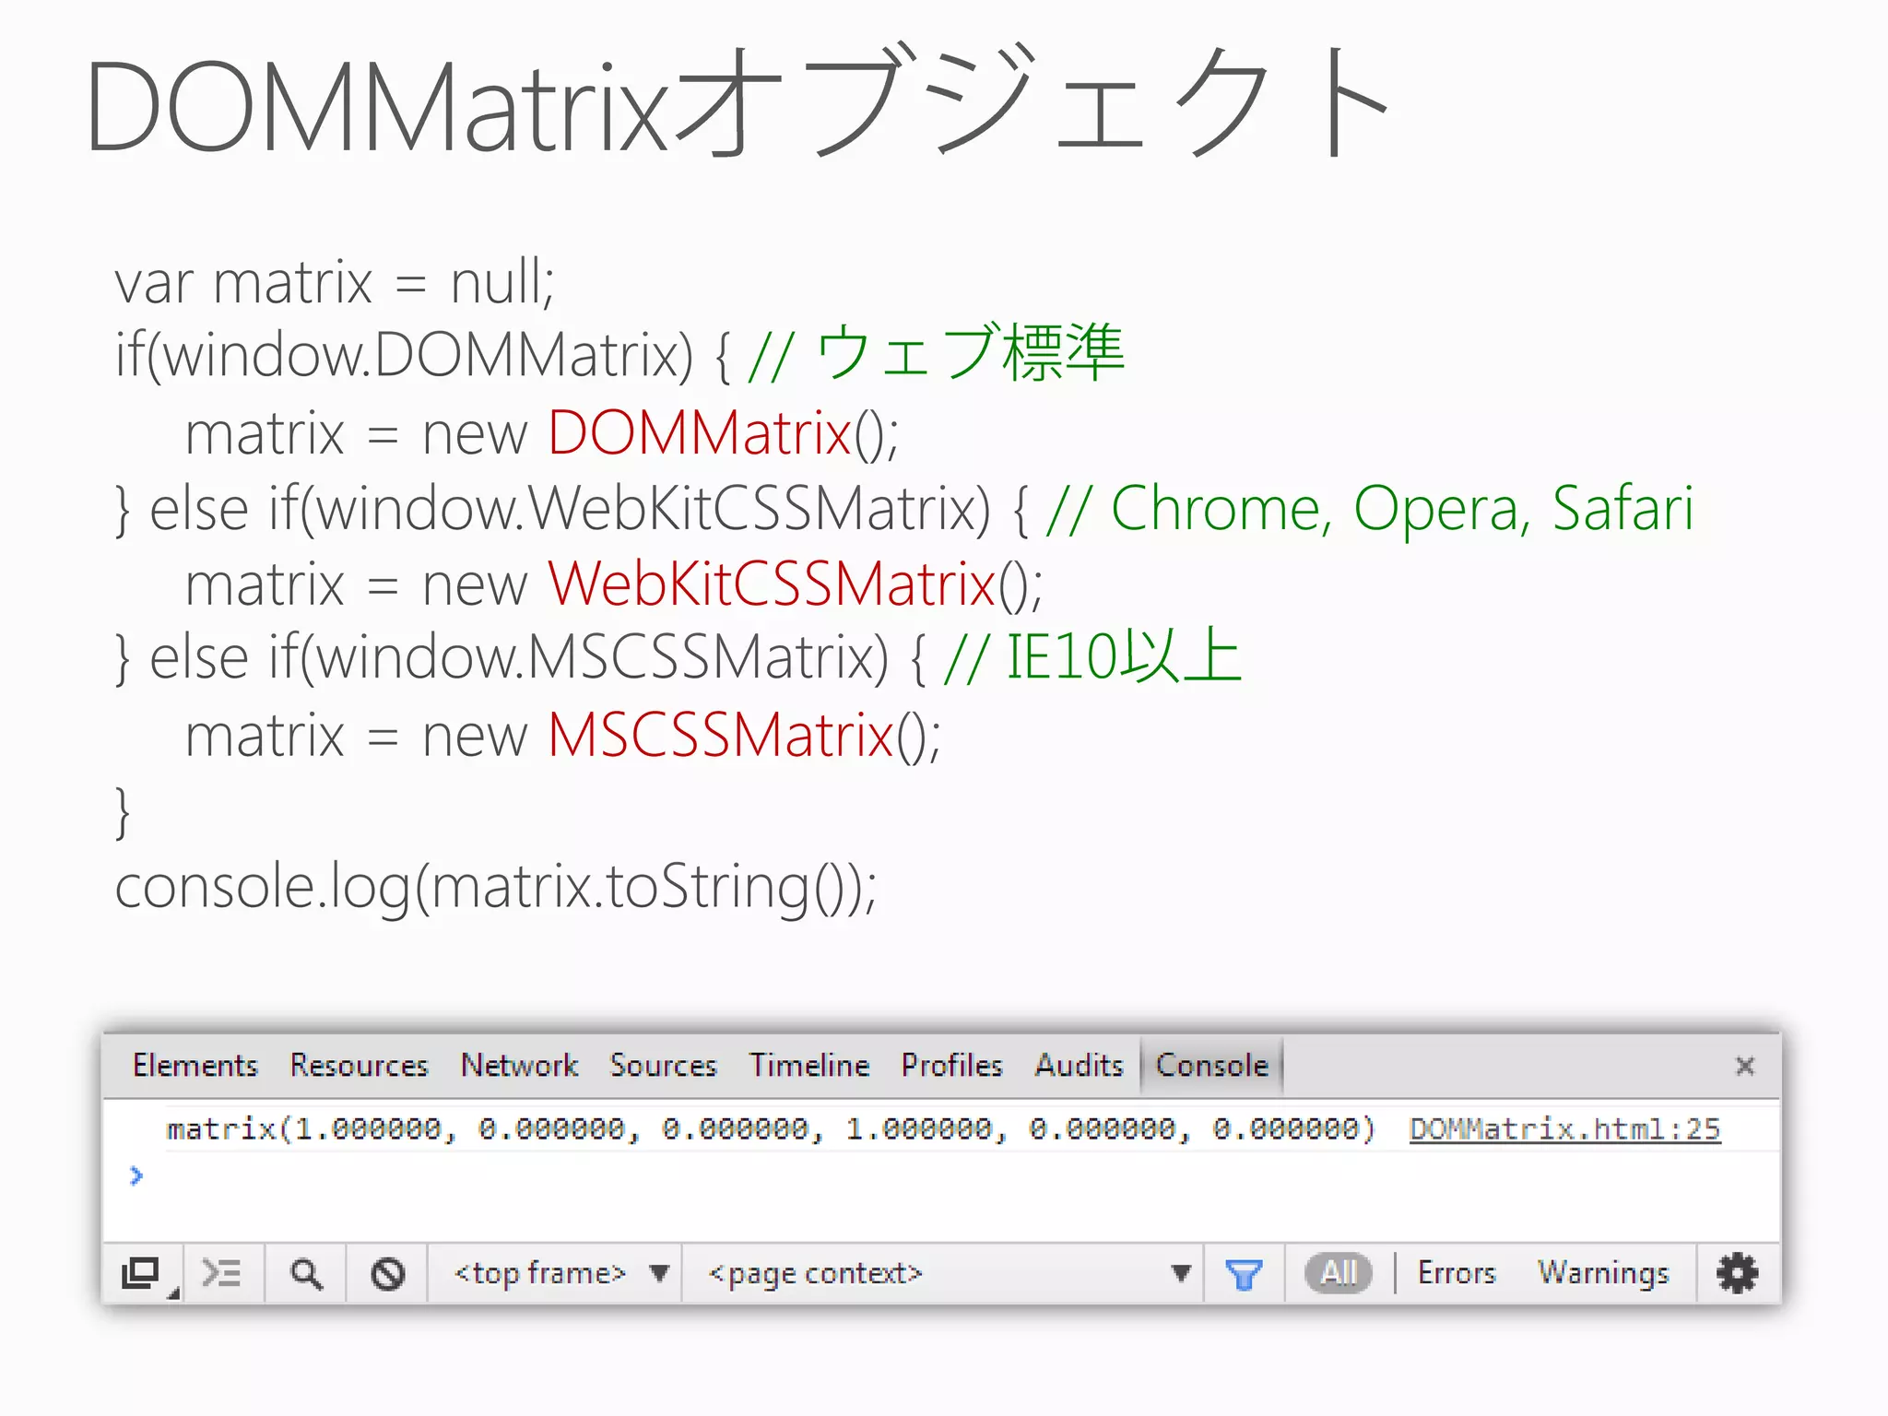
Task: Open the DOMMatrix.html:25 source link
Action: 1565,1129
